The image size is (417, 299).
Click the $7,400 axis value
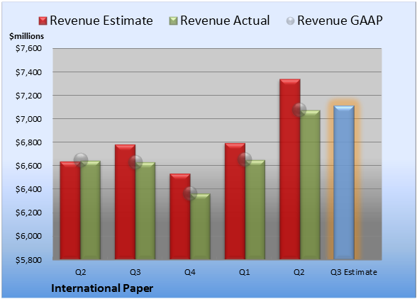tap(28, 72)
